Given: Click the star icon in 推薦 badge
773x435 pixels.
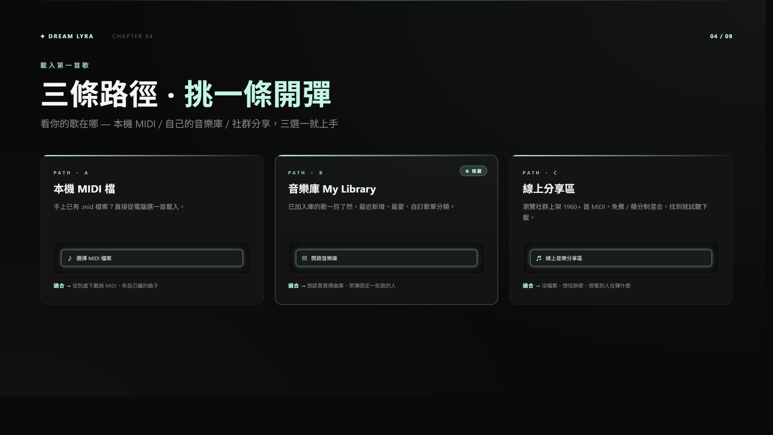Looking at the screenshot, I should click(x=467, y=171).
